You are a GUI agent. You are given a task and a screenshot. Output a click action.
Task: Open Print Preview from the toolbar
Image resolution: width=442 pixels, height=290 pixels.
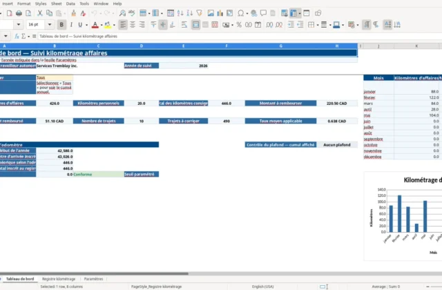click(x=28, y=13)
